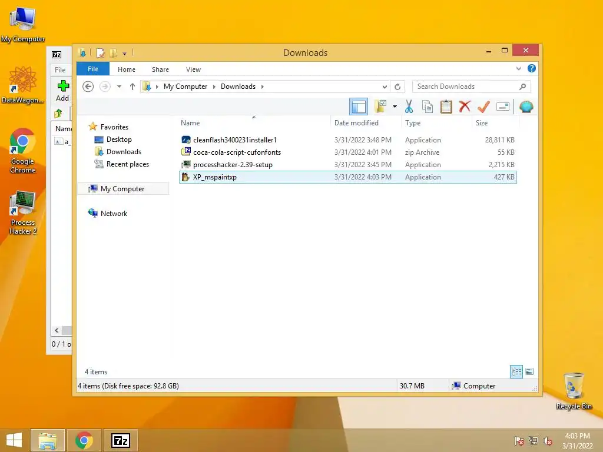This screenshot has width=603, height=452.
Task: Select the processhacker-2.39-setup file
Action: [x=347, y=165]
